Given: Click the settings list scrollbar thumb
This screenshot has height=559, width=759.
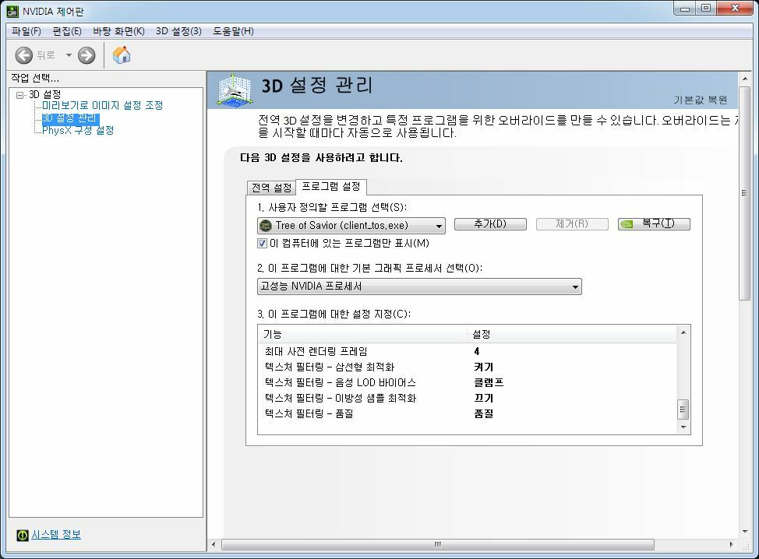Looking at the screenshot, I should (683, 410).
